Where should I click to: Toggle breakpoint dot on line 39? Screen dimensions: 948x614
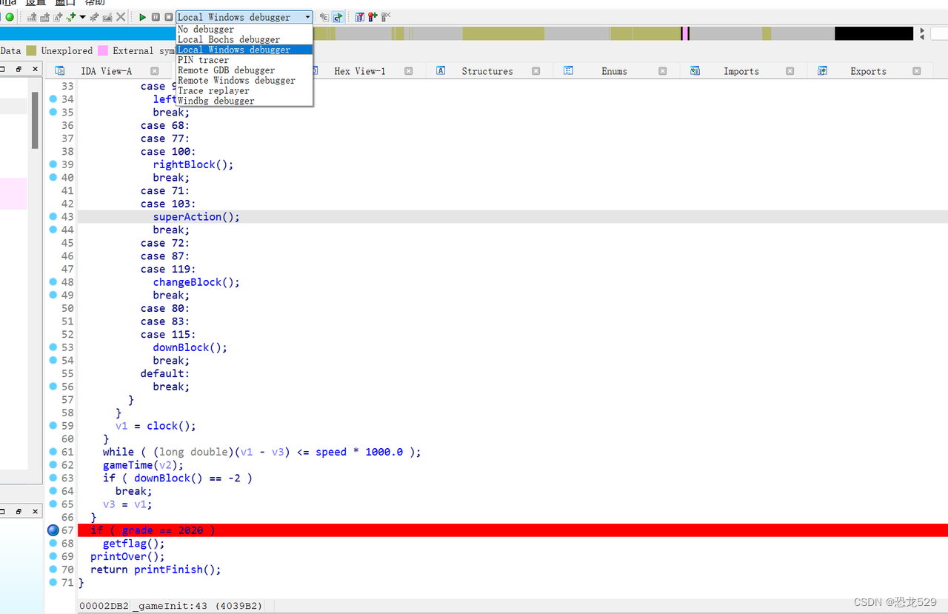click(53, 164)
